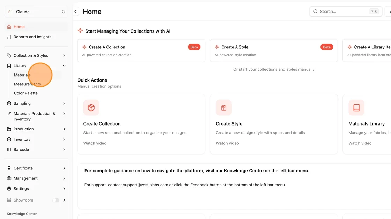391x219 pixels.
Task: Click the sparkle icon beside Create A Library Item
Action: pos(349,47)
